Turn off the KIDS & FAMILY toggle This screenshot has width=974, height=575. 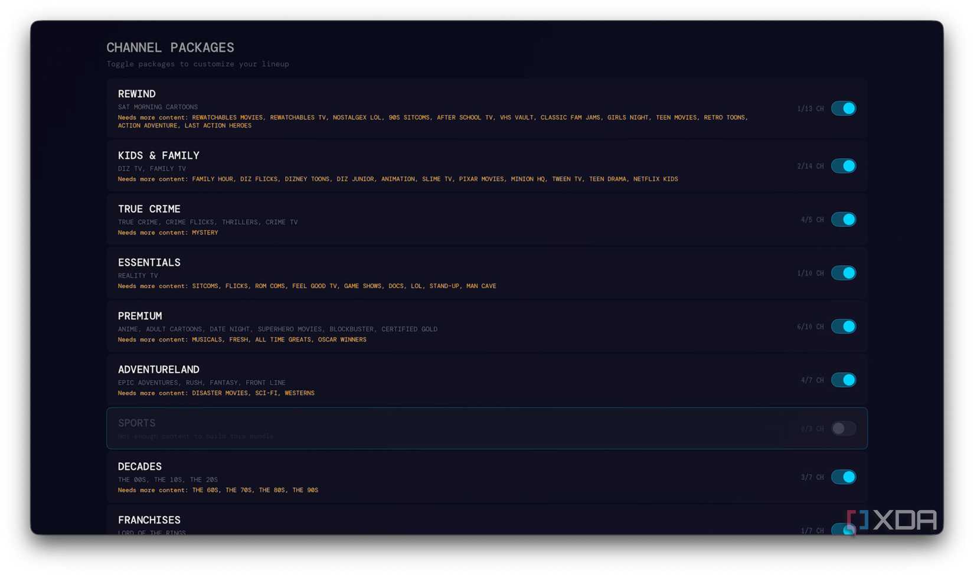click(843, 166)
